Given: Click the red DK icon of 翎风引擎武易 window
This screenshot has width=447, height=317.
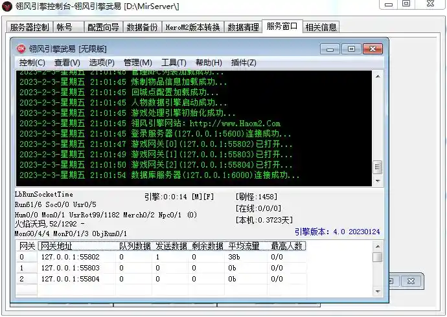Looking at the screenshot, I should 21,49.
